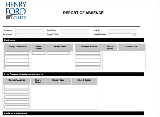Select third date field in left Contractual table
This screenshot has height=117, width=160.
[x=17, y=60]
